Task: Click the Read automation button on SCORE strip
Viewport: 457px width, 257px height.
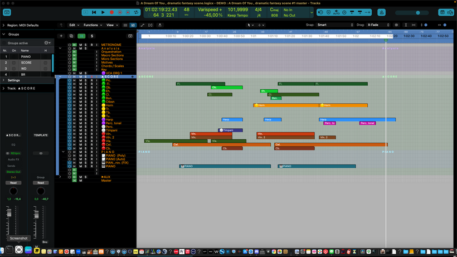Action: point(13,183)
